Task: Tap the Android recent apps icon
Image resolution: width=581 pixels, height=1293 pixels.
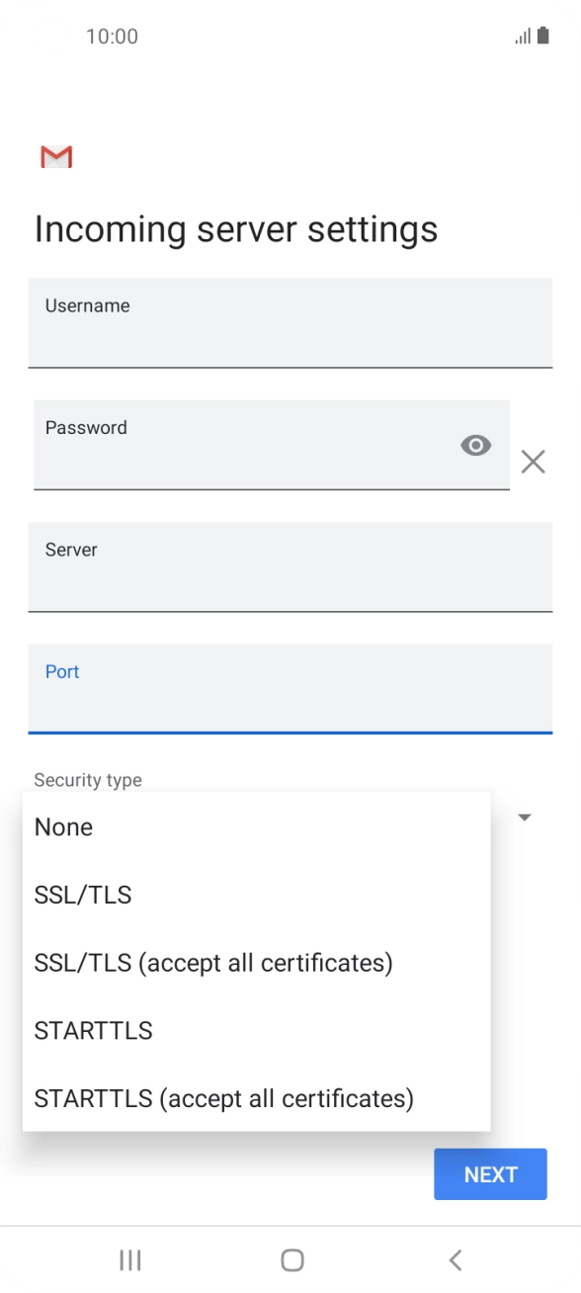Action: click(129, 1259)
